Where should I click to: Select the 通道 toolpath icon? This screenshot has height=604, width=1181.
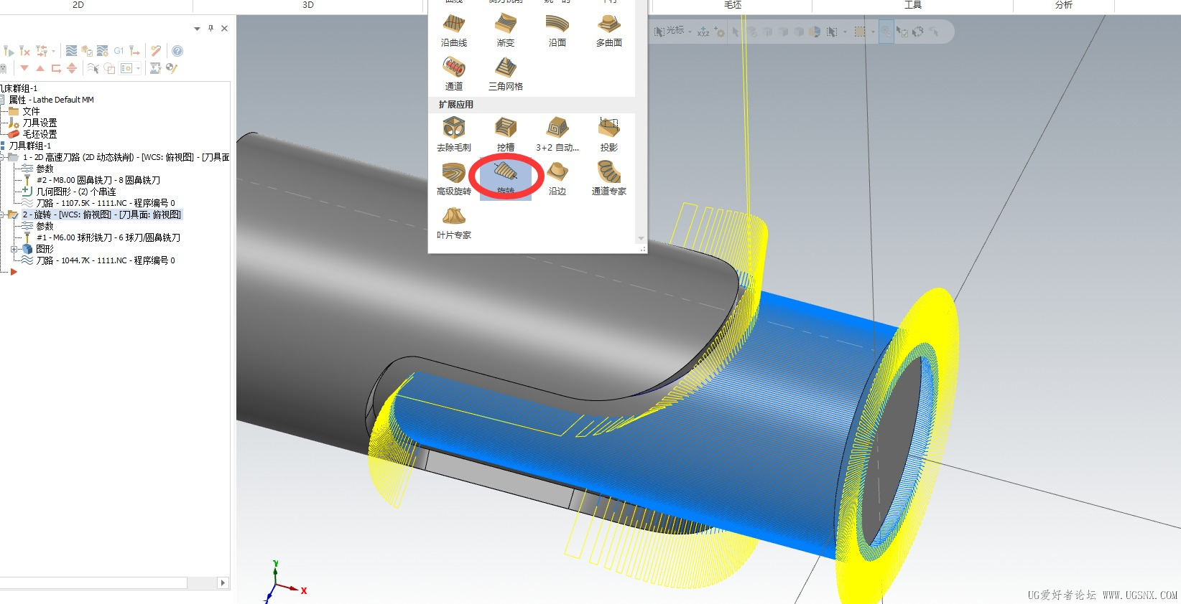coord(454,75)
